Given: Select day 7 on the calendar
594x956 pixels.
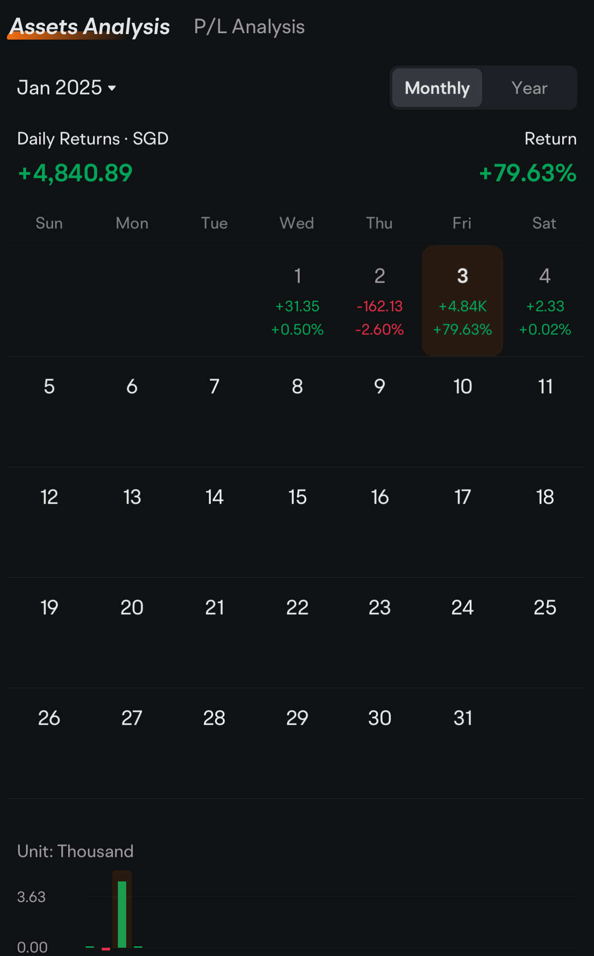Looking at the screenshot, I should pyautogui.click(x=215, y=387).
